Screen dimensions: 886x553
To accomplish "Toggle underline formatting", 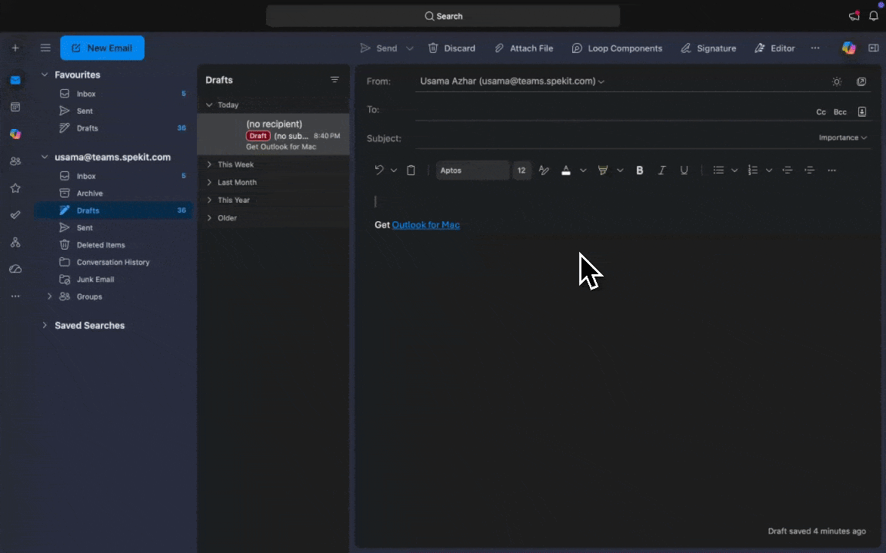I will click(x=684, y=170).
